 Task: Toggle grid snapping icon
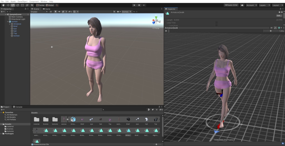point(57,5)
